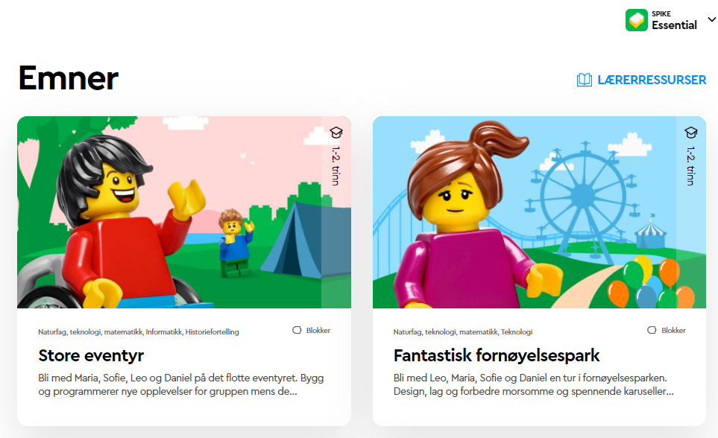Image resolution: width=718 pixels, height=438 pixels.
Task: Click the Store eventyr subject tags line
Action: click(x=138, y=331)
